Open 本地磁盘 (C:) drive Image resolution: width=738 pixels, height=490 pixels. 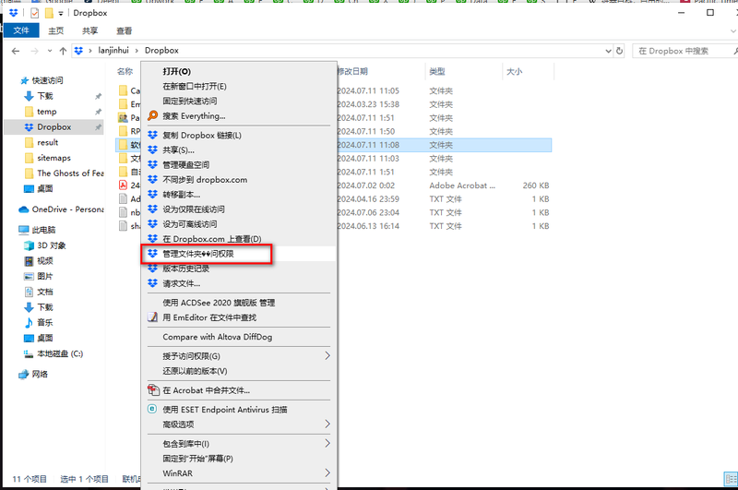pos(60,353)
